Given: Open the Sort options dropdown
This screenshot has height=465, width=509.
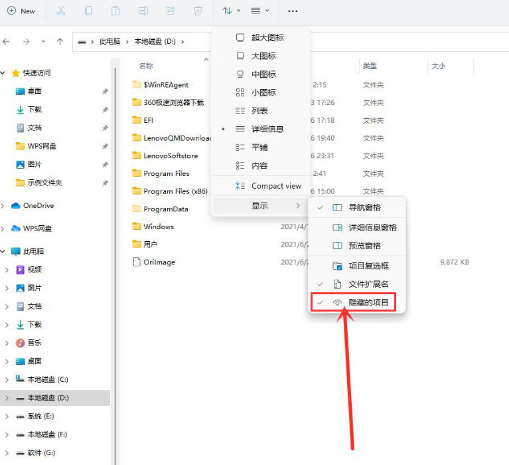Looking at the screenshot, I should 231,11.
